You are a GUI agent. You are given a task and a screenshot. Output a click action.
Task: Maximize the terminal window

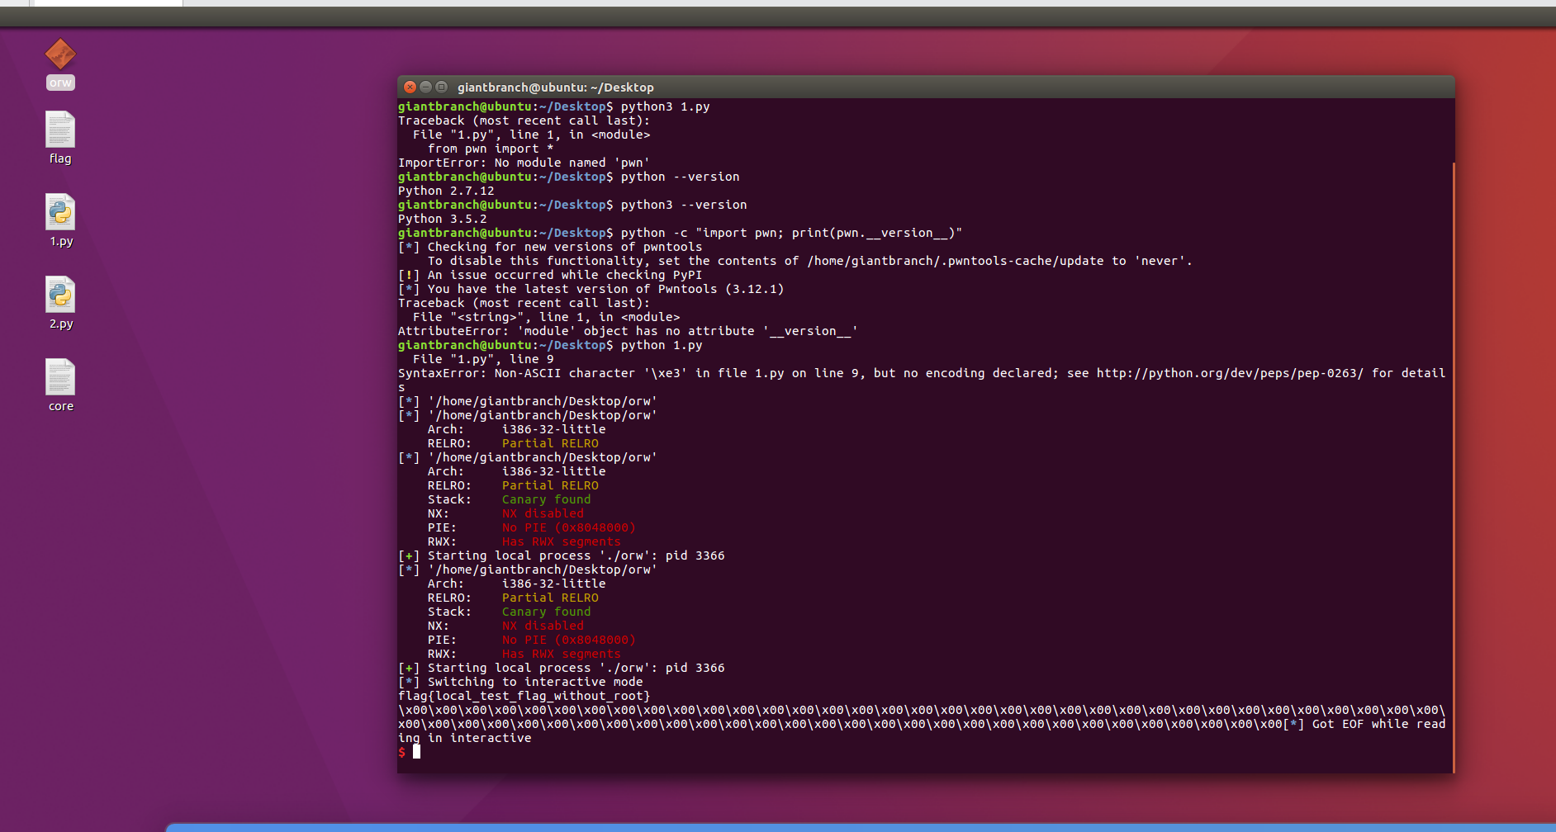[x=441, y=87]
